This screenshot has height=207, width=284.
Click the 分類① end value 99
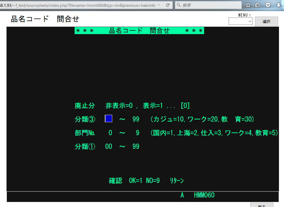pos(136,147)
